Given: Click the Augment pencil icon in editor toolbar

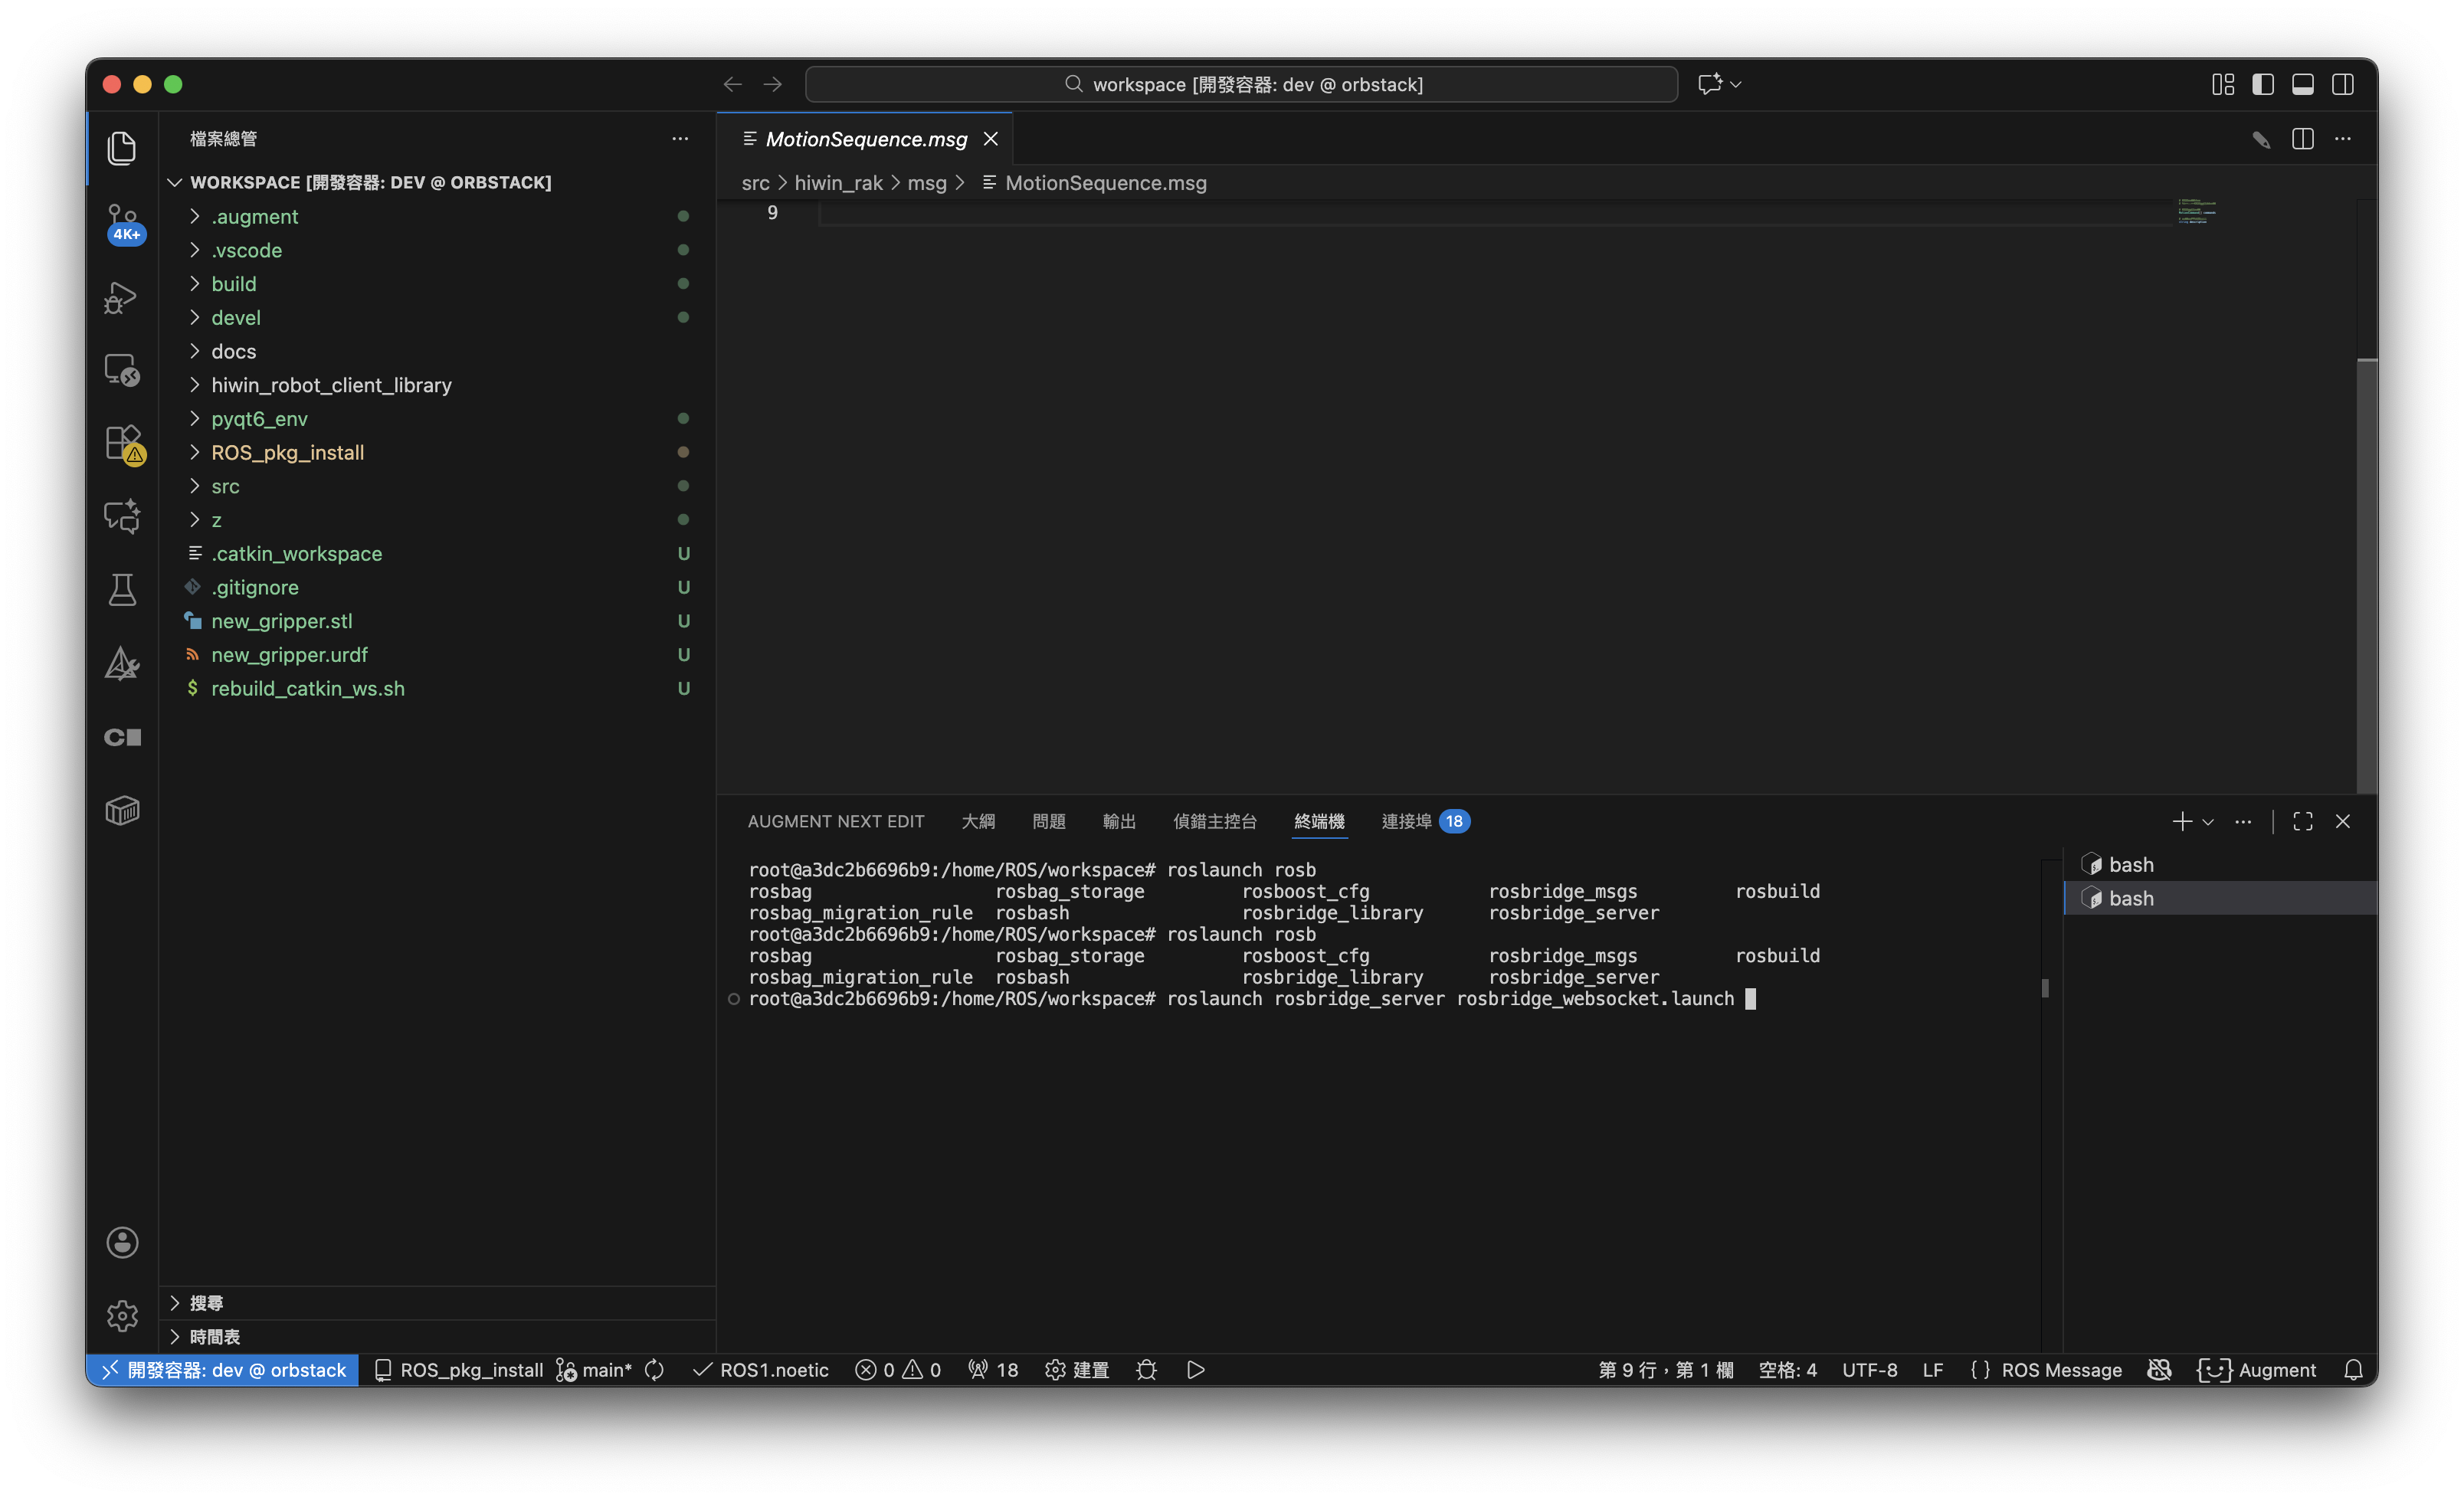Looking at the screenshot, I should point(2261,139).
